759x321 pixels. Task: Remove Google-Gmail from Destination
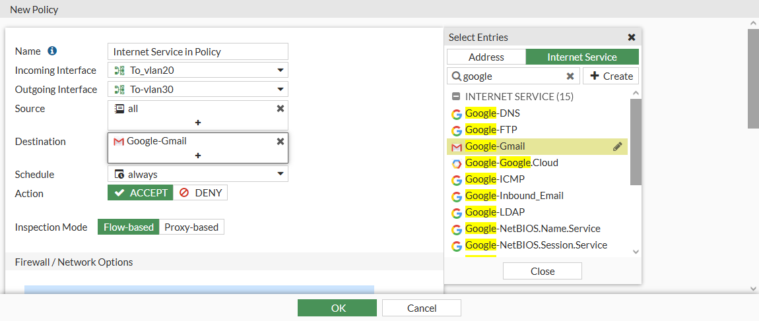click(280, 141)
